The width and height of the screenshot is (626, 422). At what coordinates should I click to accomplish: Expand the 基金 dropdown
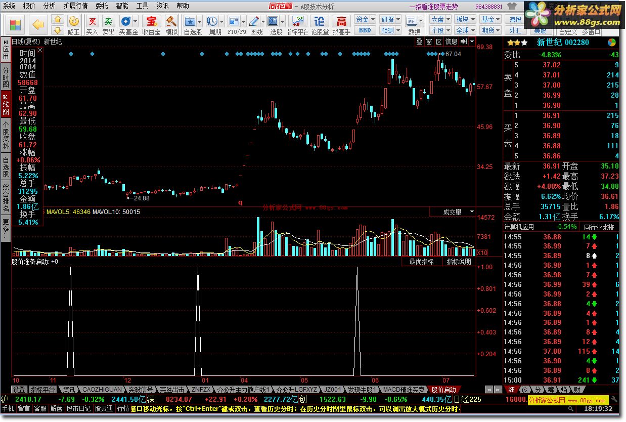tap(498, 19)
